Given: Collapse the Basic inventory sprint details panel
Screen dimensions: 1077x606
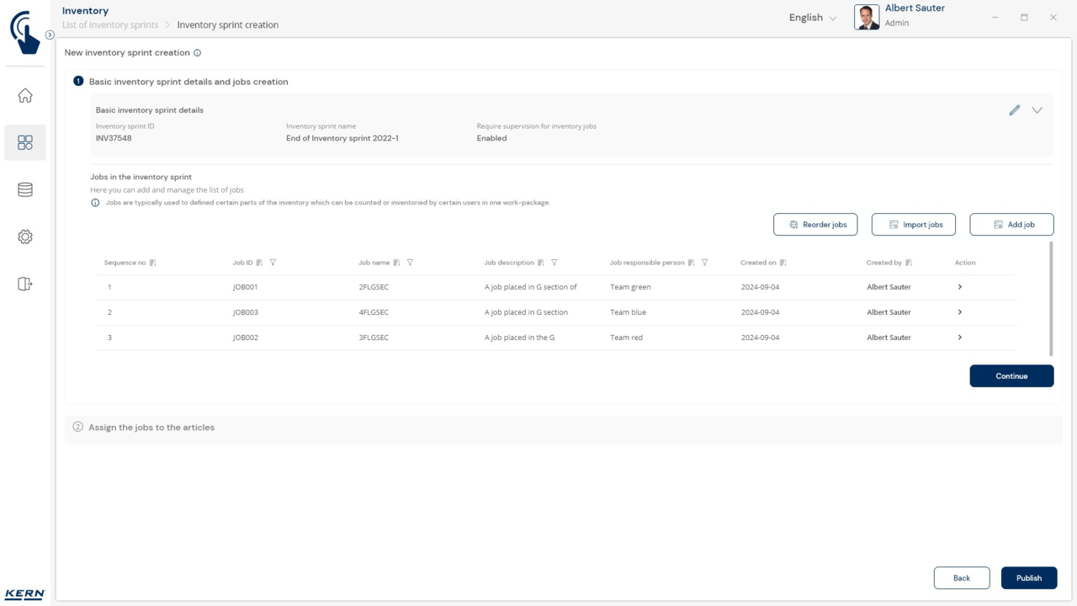Looking at the screenshot, I should click(x=1037, y=110).
